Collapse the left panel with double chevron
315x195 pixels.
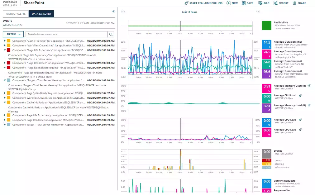pos(113,12)
